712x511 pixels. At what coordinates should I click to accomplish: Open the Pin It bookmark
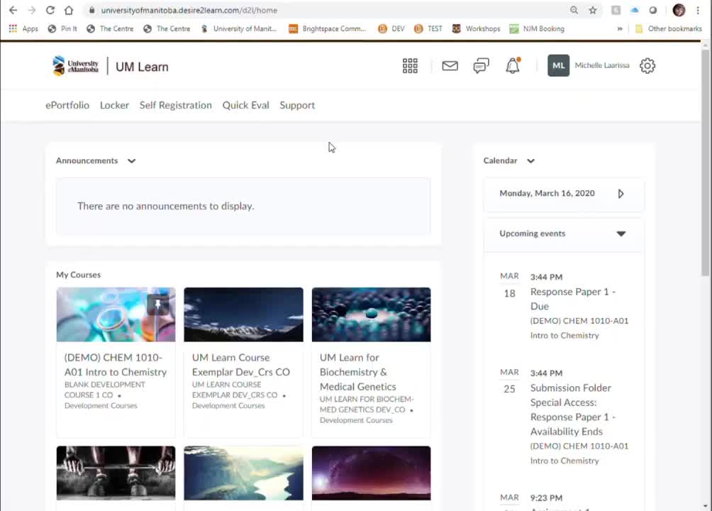pyautogui.click(x=62, y=28)
